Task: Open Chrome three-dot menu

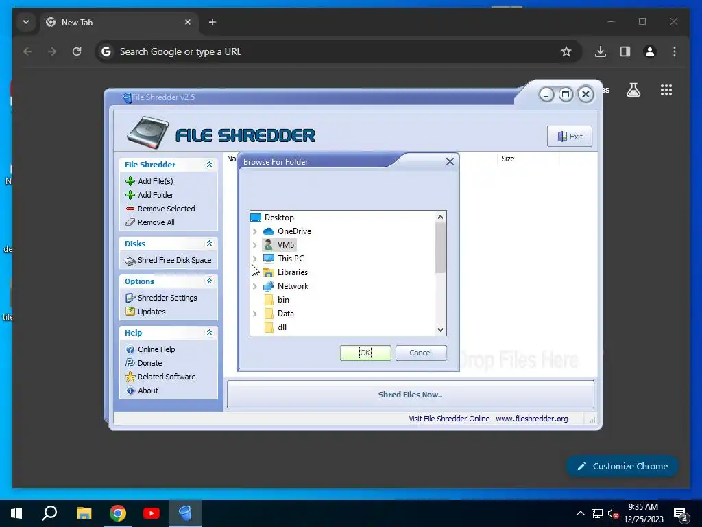Action: pyautogui.click(x=675, y=51)
